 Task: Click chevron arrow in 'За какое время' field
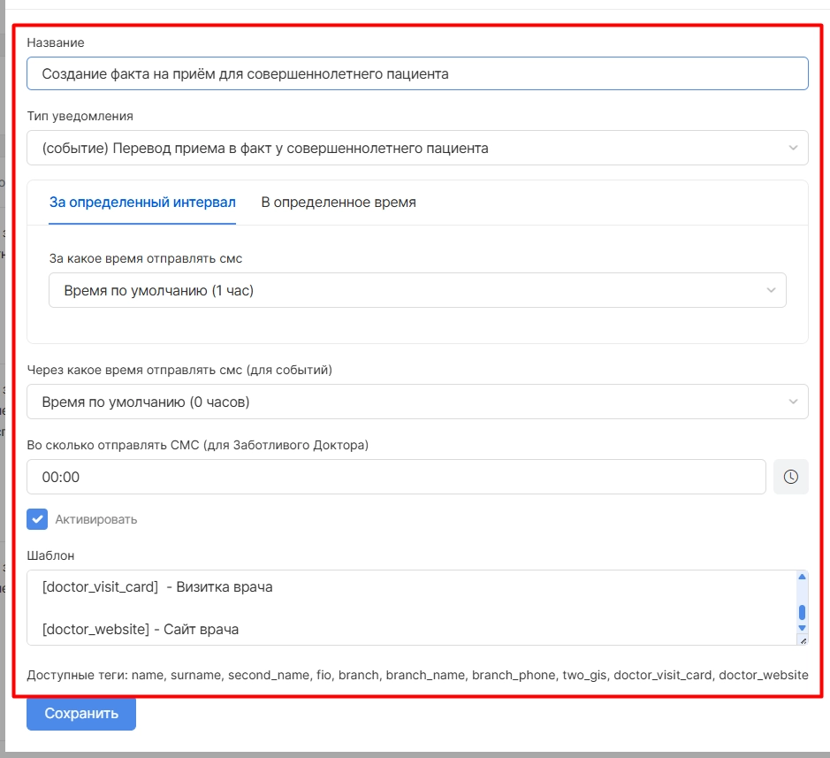771,290
